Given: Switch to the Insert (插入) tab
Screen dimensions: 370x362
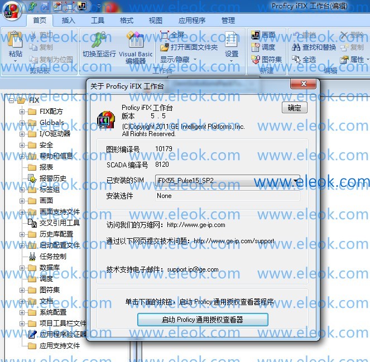Looking at the screenshot, I should pyautogui.click(x=69, y=21).
